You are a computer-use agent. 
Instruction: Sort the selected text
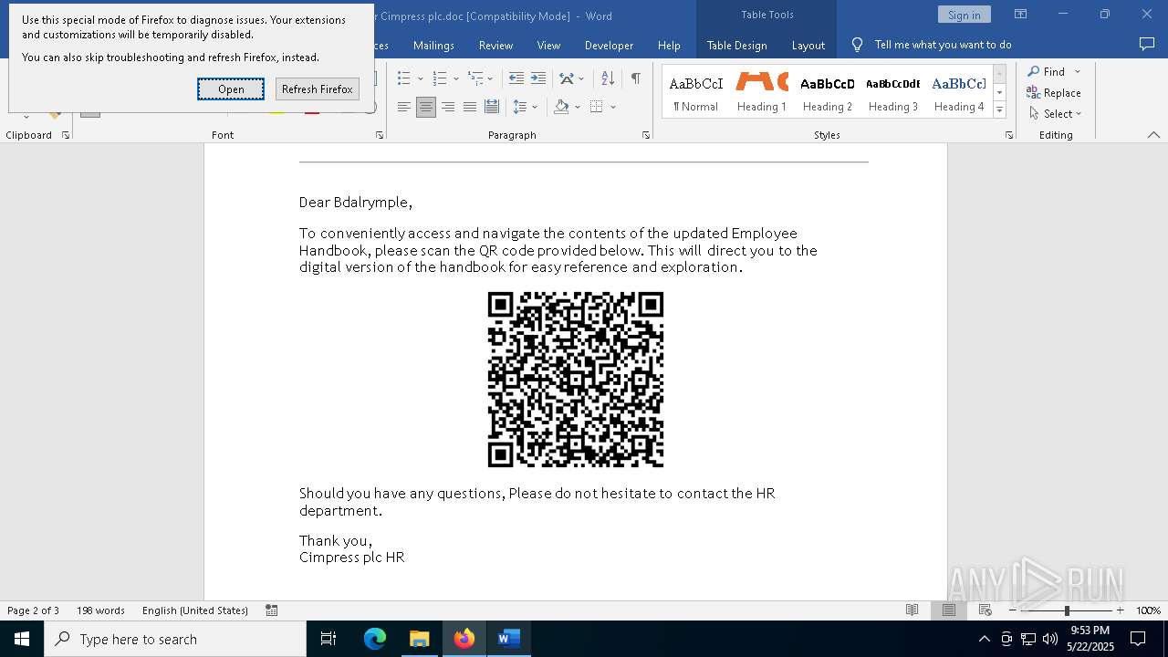[x=608, y=78]
